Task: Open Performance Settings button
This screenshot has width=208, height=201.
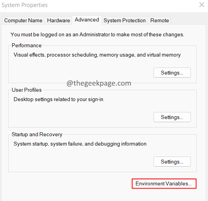Action: (172, 73)
